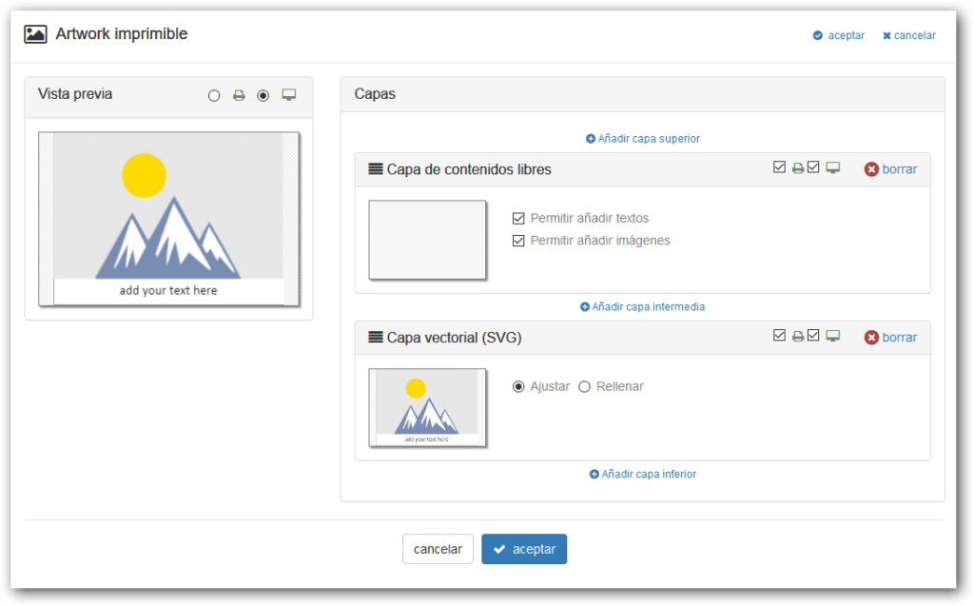Select the Ajustar radio option

click(518, 387)
